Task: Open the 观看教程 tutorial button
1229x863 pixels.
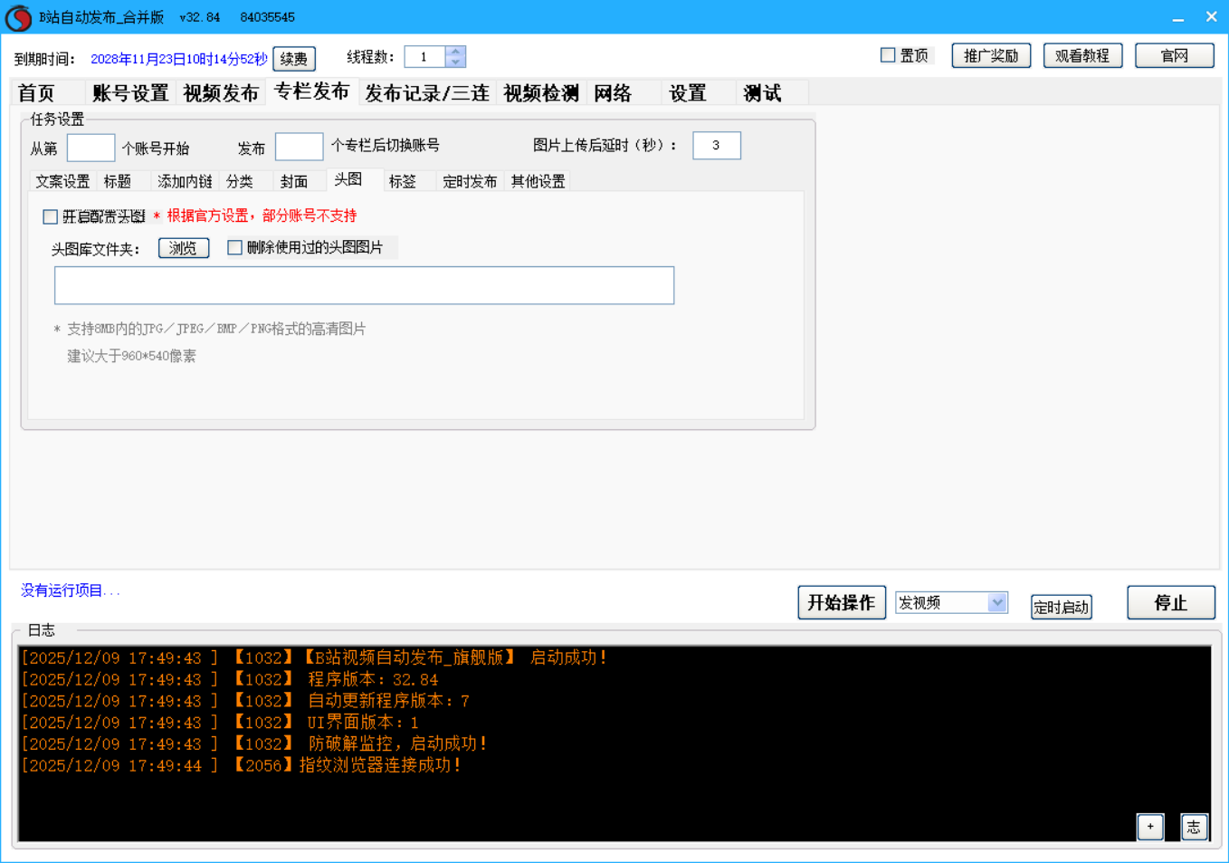Action: click(x=1082, y=56)
